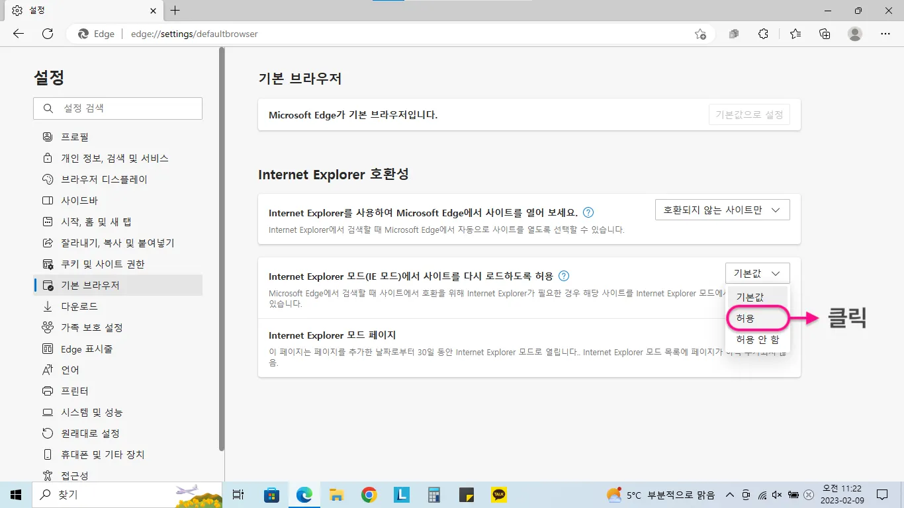
Task: Open the Collections icon in the toolbar
Action: (825, 34)
